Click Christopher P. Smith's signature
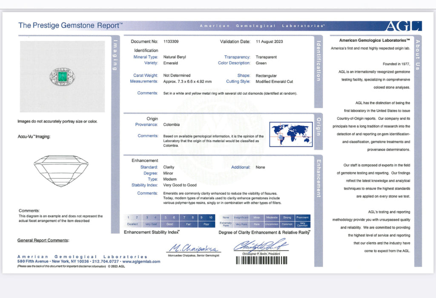 [260, 246]
